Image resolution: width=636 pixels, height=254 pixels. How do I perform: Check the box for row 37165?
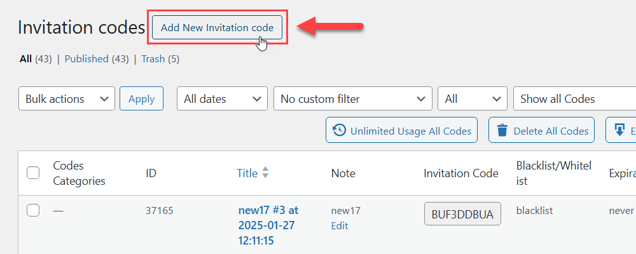coord(33,210)
